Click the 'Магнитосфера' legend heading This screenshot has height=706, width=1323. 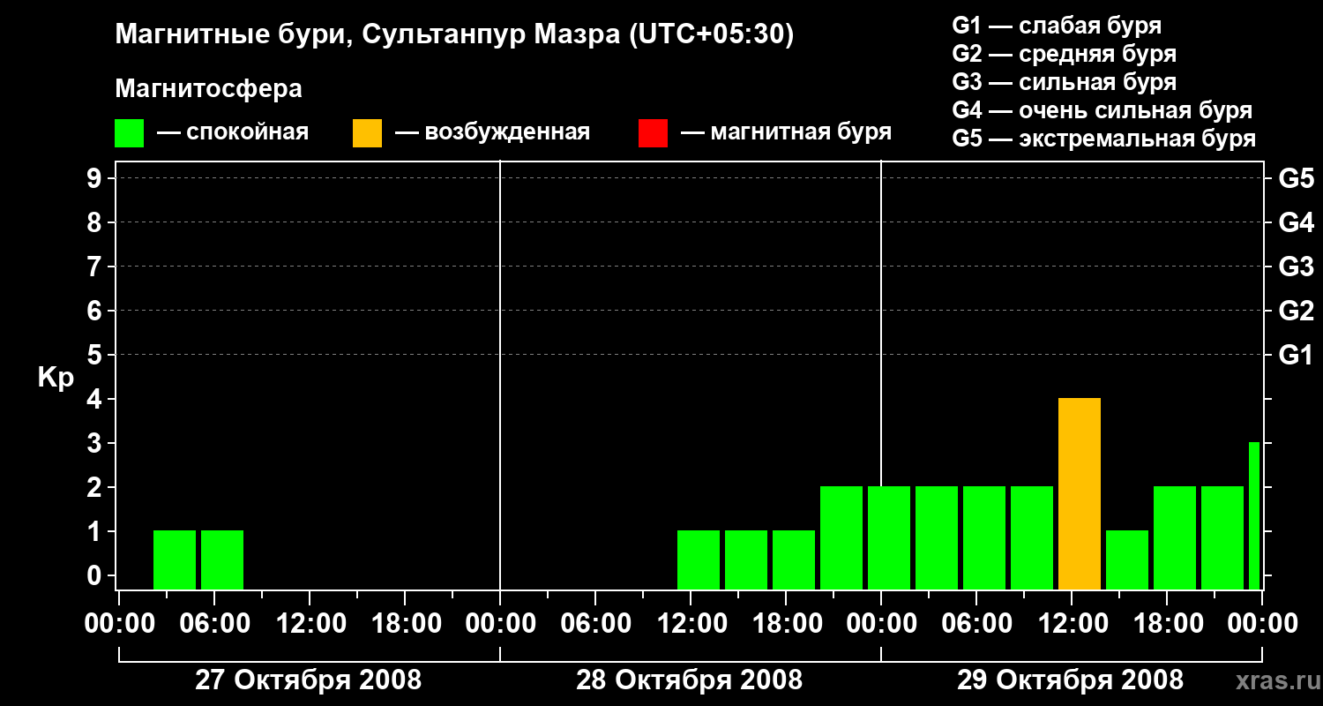coord(208,89)
